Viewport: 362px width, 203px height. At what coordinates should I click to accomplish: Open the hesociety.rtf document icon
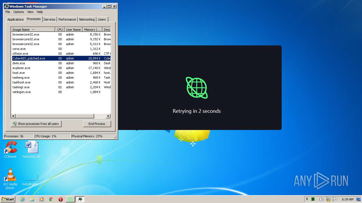coord(31,150)
